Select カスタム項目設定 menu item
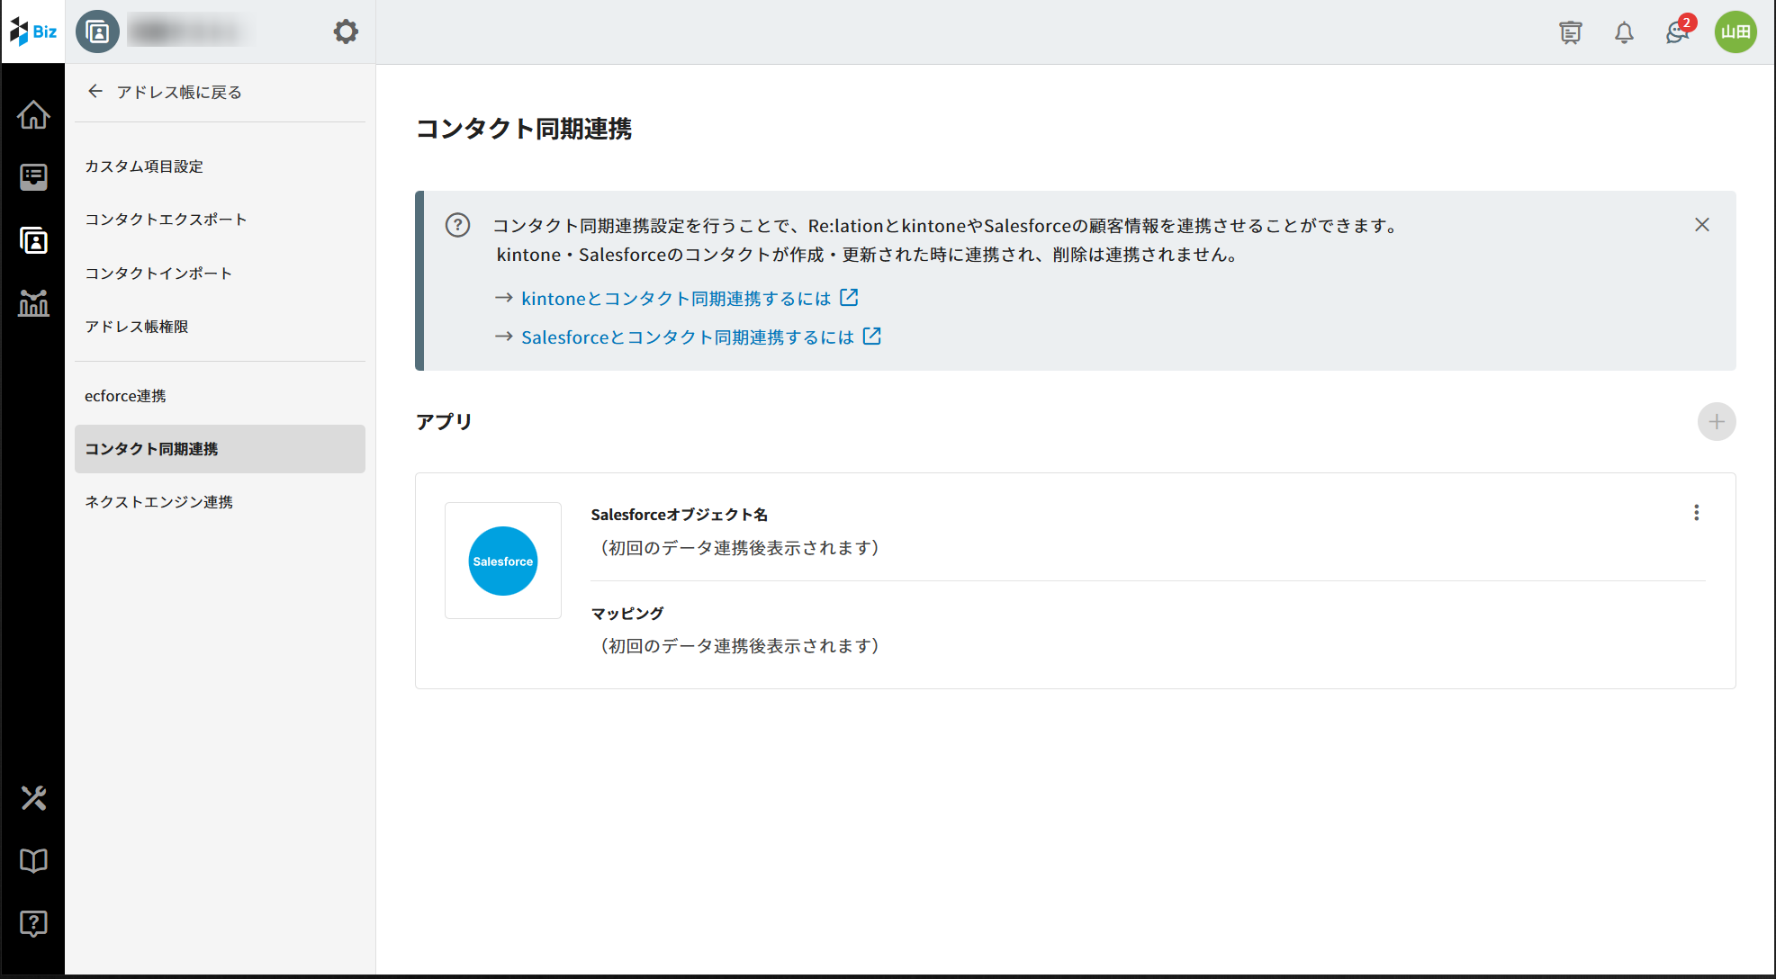 [x=144, y=166]
